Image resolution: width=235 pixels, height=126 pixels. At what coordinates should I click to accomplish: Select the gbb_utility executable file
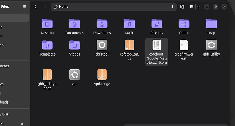coord(211,48)
